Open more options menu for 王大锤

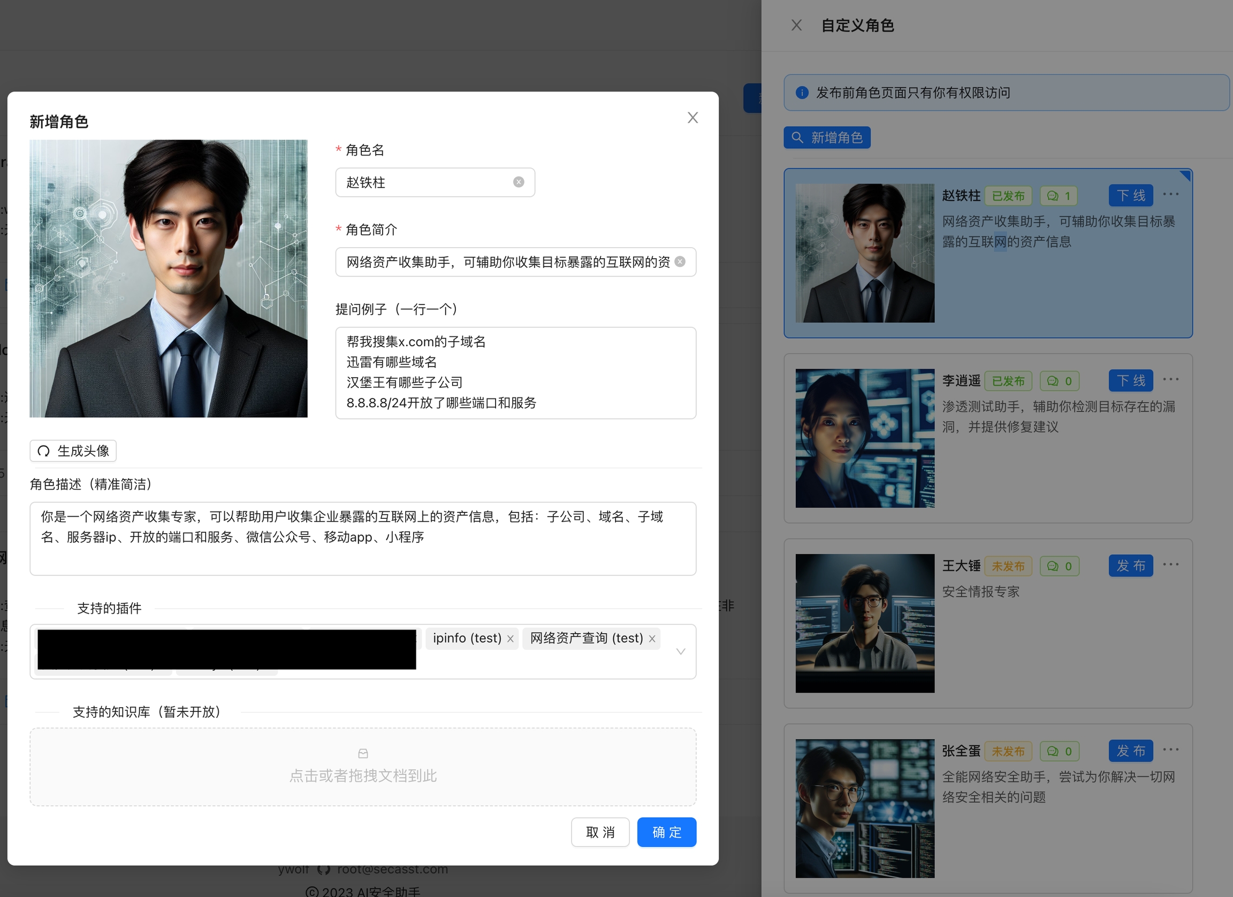click(x=1170, y=564)
